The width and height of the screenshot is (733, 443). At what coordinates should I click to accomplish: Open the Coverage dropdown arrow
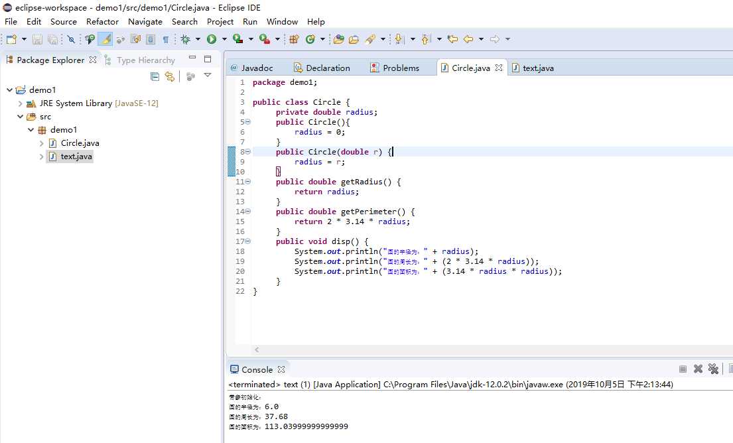pyautogui.click(x=251, y=39)
